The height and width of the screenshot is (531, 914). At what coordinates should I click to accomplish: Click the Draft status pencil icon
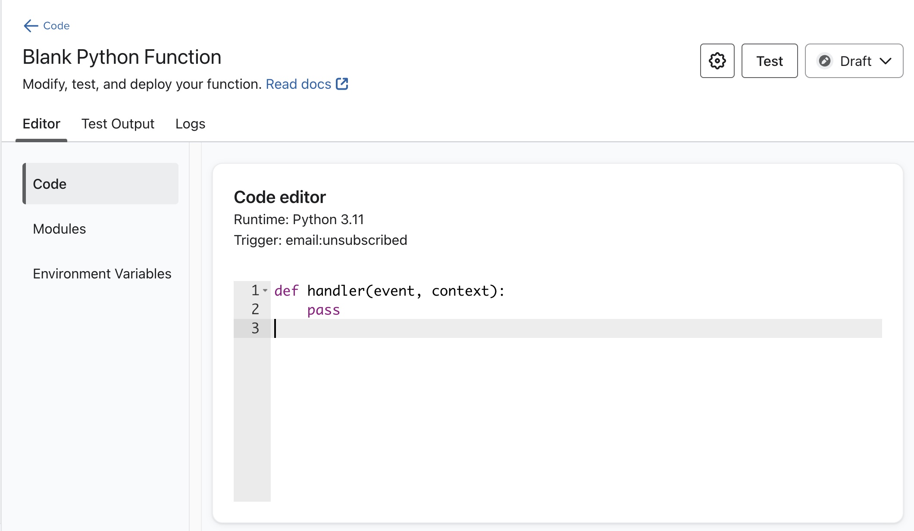click(x=824, y=61)
